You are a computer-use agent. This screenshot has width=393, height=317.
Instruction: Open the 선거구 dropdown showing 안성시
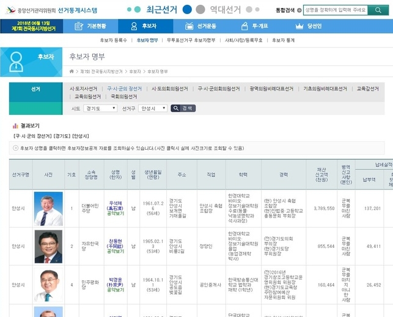(152, 108)
